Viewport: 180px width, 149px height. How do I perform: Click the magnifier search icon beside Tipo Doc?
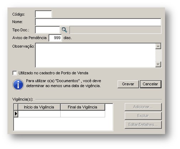coord(65,30)
